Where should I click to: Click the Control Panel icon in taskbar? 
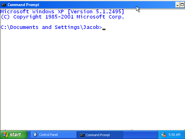pos(36,135)
